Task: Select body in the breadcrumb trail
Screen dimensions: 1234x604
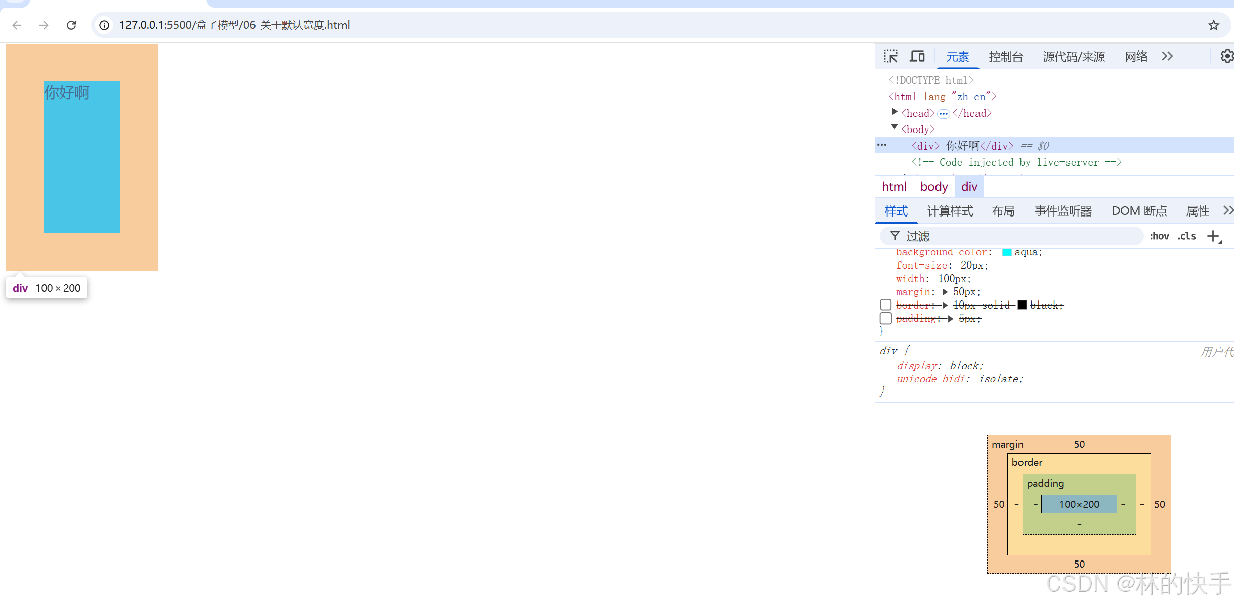Action: tap(933, 187)
